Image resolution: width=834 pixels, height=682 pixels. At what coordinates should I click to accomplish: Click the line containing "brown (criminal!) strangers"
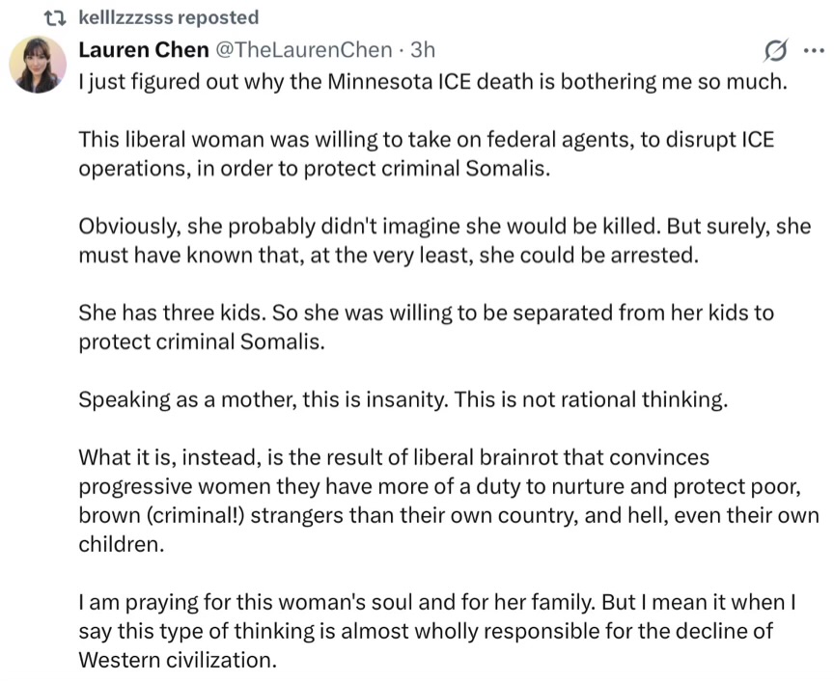click(449, 513)
